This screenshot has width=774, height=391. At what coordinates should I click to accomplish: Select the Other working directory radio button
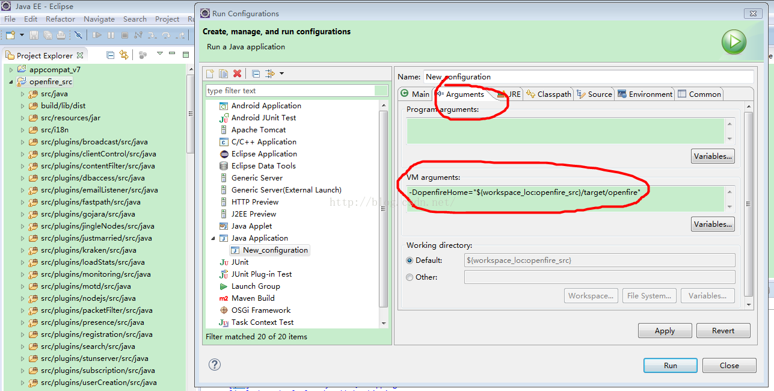tap(410, 277)
